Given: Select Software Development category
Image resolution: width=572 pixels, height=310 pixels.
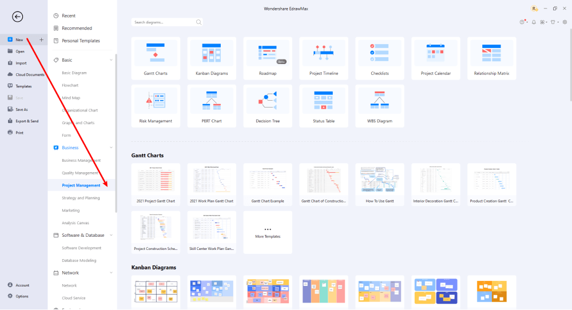Looking at the screenshot, I should click(x=82, y=248).
